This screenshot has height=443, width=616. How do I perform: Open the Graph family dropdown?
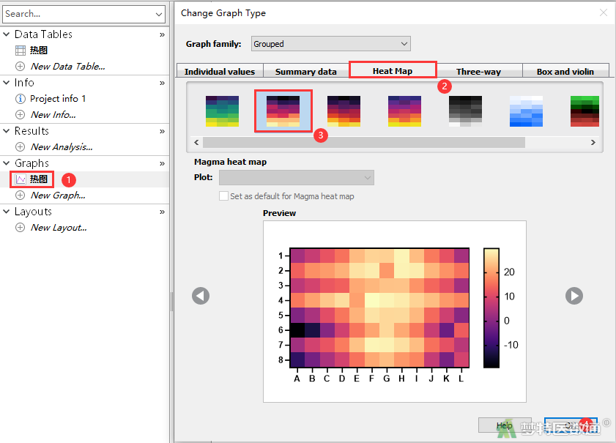(x=331, y=44)
